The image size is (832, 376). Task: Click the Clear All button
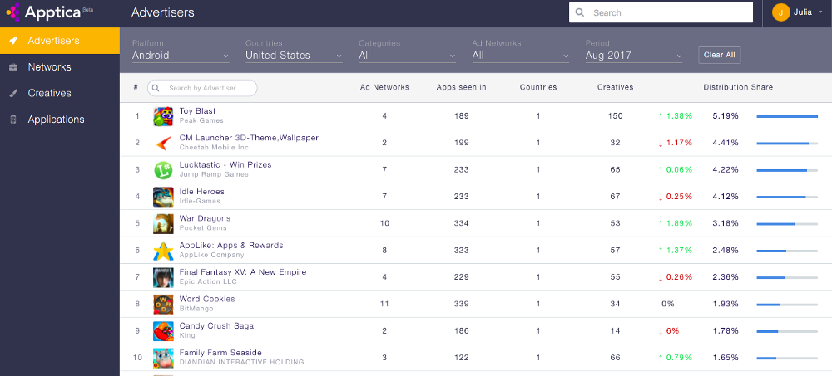pos(720,55)
